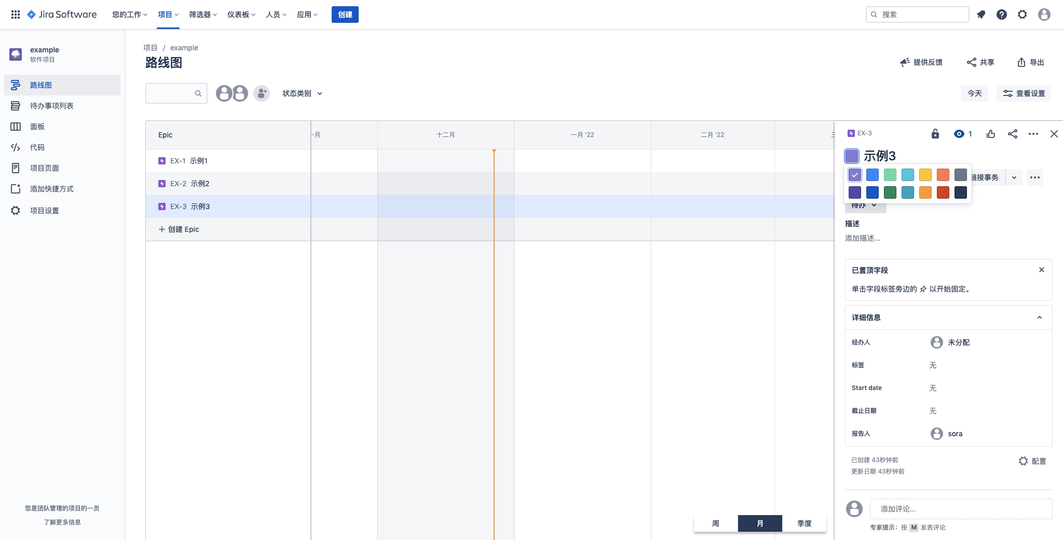Open the Apps menu
Viewport: 1063px width, 540px height.
coord(307,15)
